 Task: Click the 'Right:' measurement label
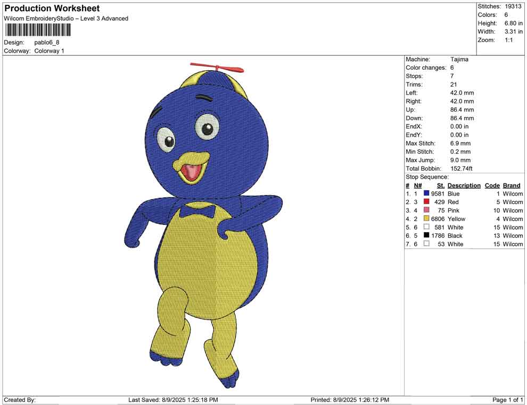tap(414, 102)
